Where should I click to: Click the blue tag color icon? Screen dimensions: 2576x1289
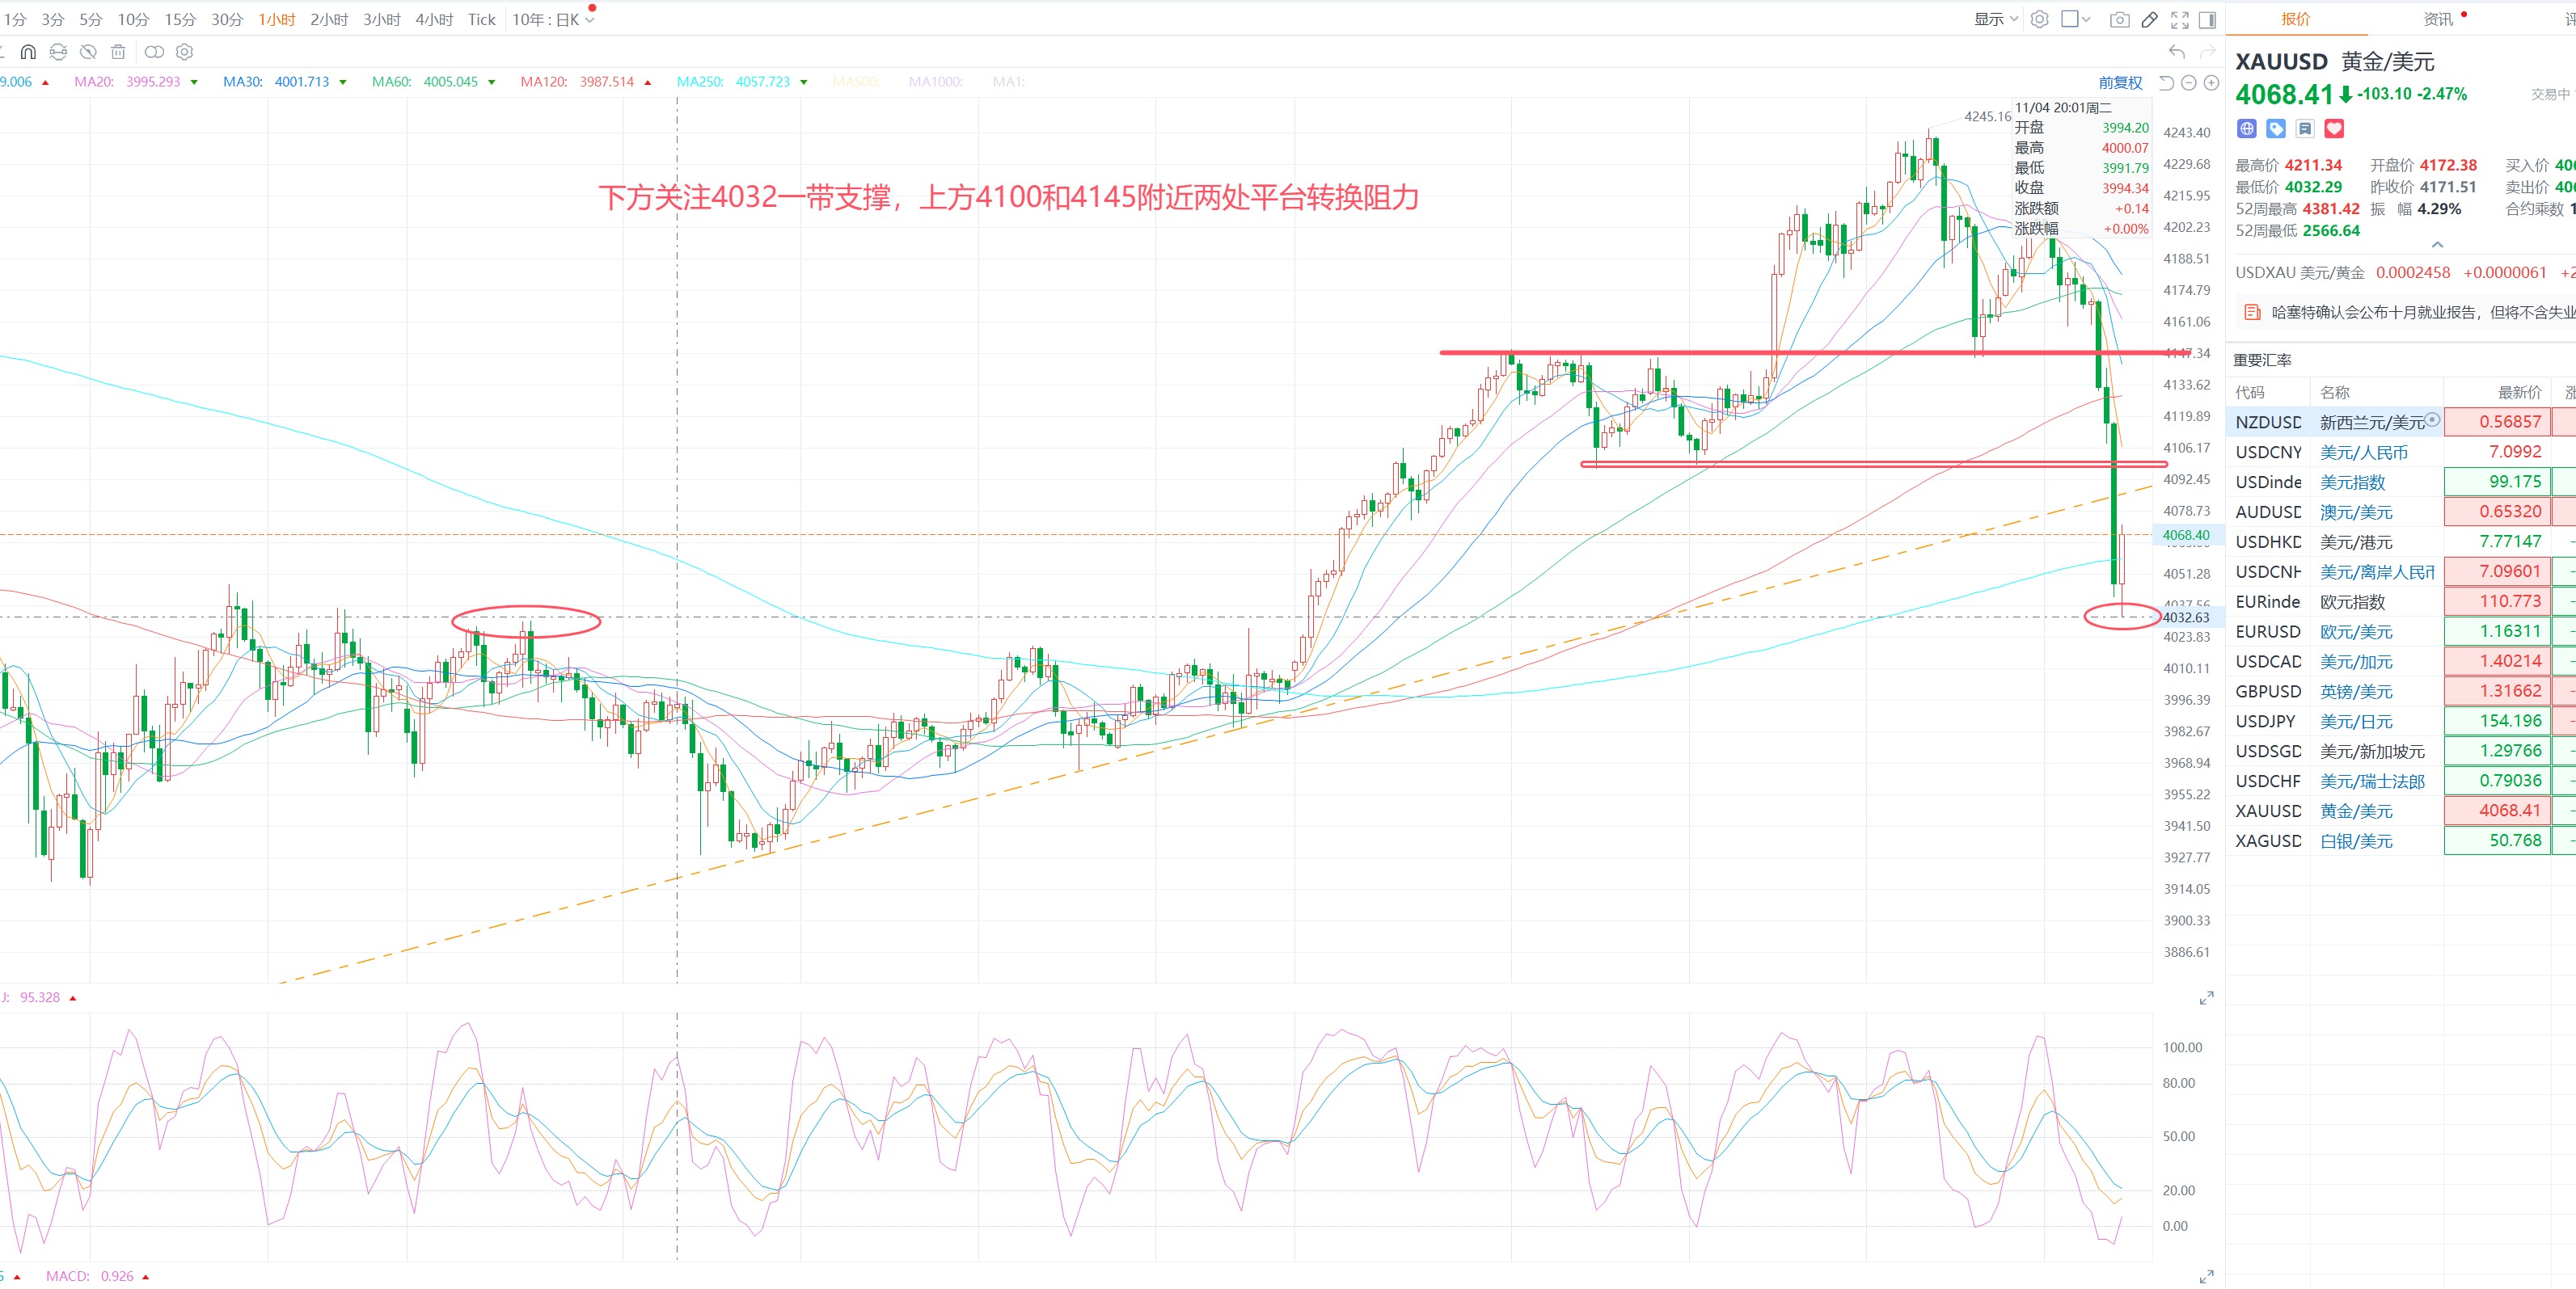coord(2276,129)
